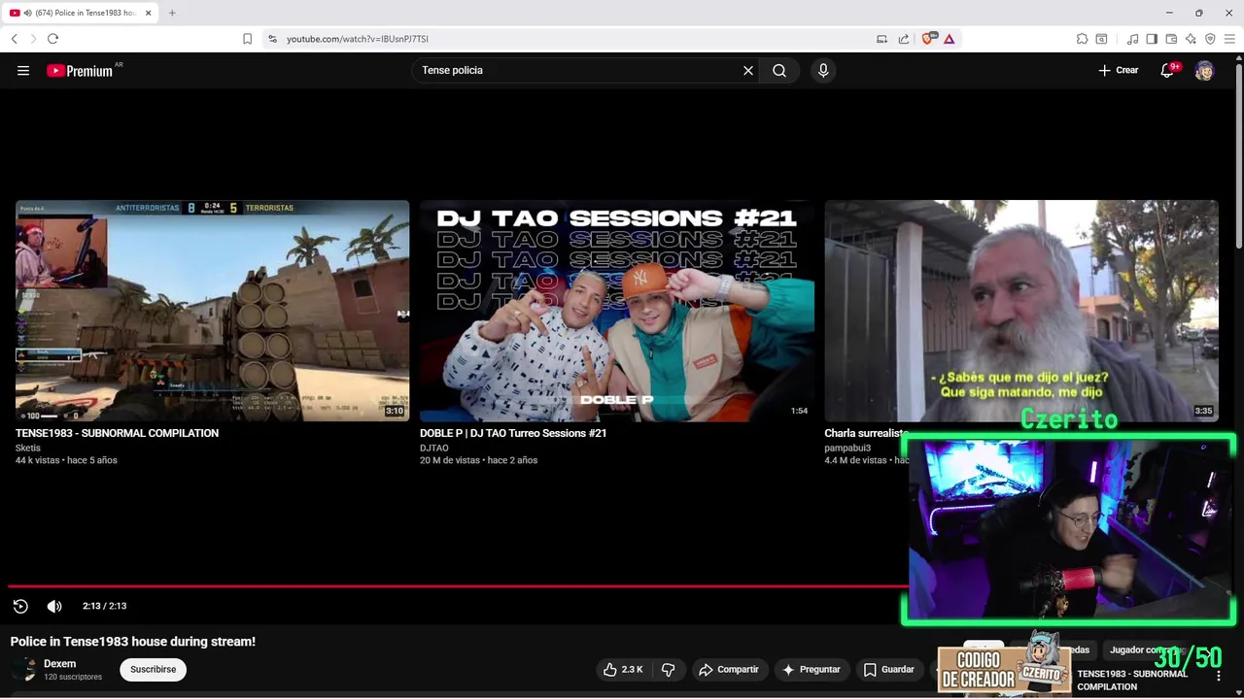Save video with Guardar button
Viewport: 1244px width, 699px height.
pyautogui.click(x=888, y=669)
